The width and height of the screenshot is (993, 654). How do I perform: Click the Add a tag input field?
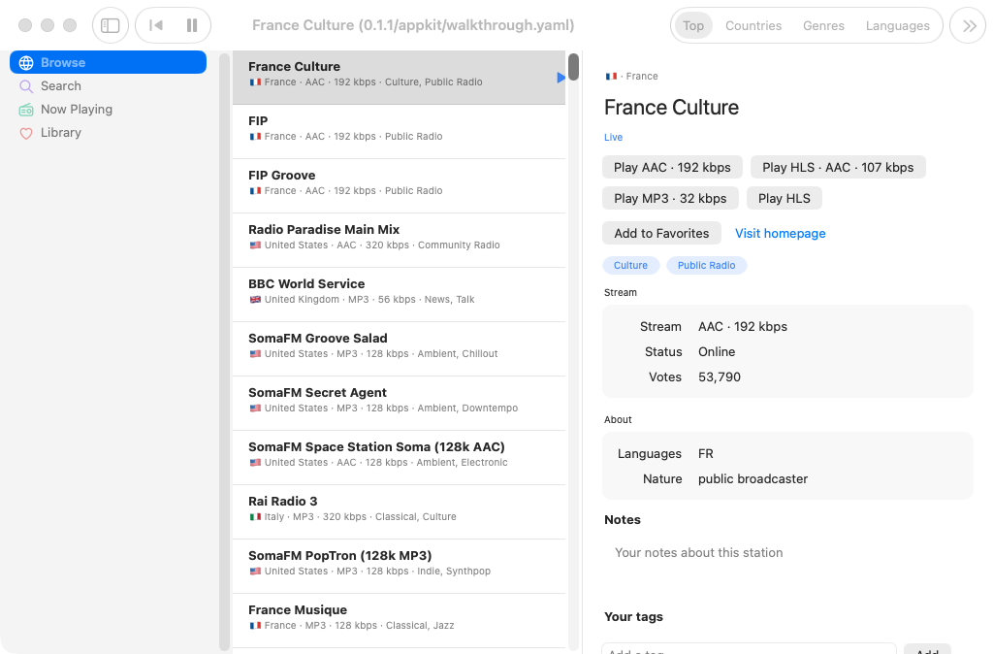pyautogui.click(x=750, y=649)
